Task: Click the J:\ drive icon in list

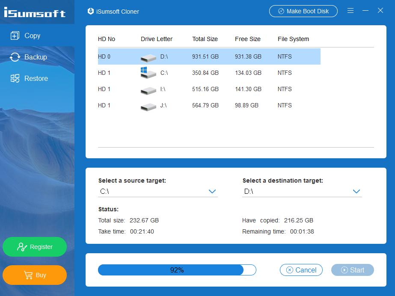Action: (148, 107)
